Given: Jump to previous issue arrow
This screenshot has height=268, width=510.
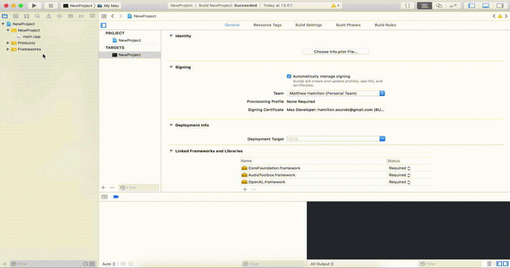Looking at the screenshot, I should [x=494, y=16].
